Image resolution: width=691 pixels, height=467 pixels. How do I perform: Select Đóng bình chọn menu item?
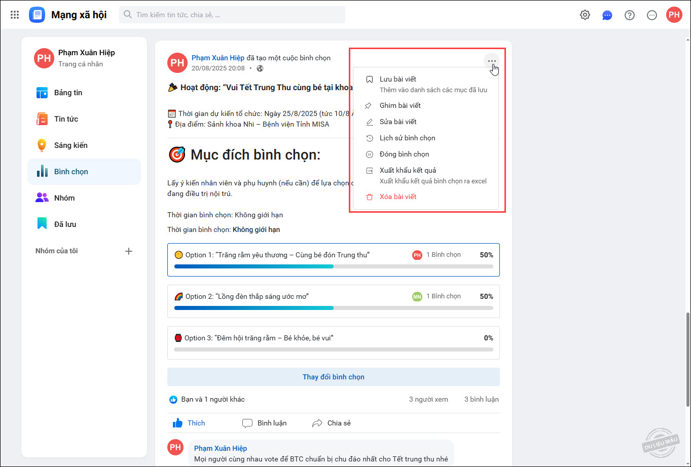(x=426, y=154)
